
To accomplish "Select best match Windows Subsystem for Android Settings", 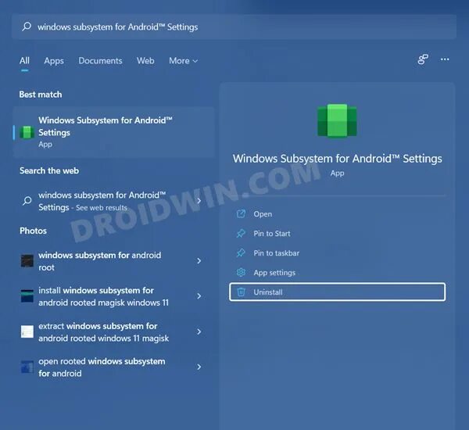I will [113, 132].
